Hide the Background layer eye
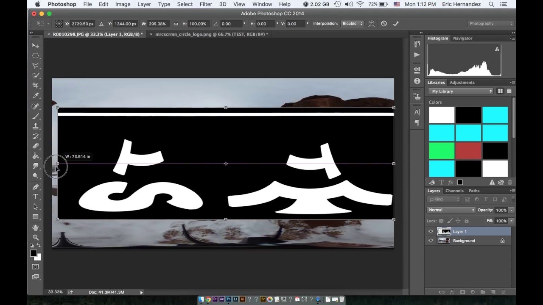Image resolution: width=543 pixels, height=305 pixels. coord(431,241)
